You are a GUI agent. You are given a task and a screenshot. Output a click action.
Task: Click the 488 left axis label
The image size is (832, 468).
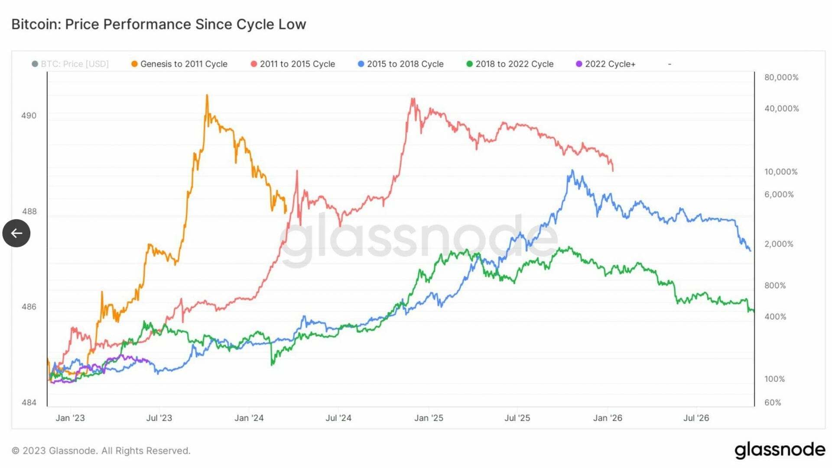click(x=29, y=211)
